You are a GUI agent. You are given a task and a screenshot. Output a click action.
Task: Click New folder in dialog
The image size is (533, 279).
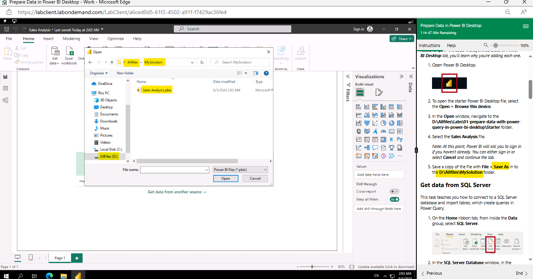coord(125,73)
